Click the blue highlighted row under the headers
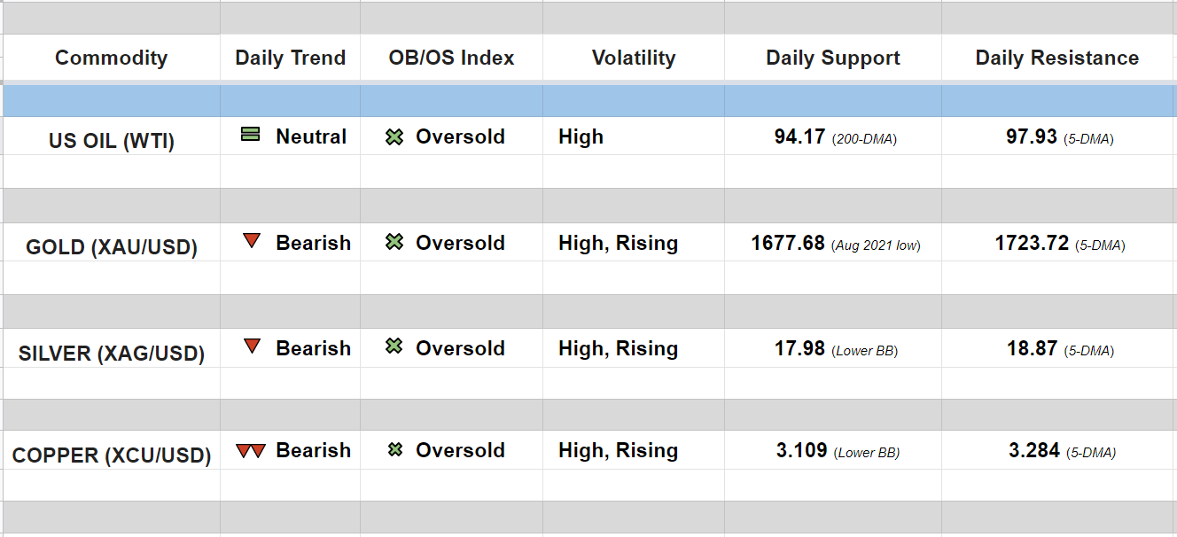 (x=588, y=100)
